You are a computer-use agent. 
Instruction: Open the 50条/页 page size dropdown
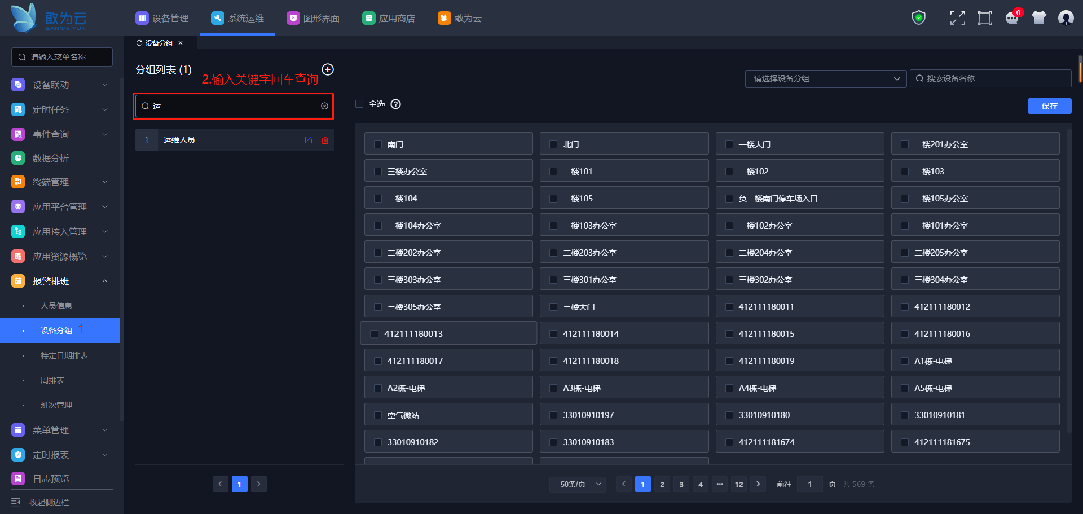[580, 484]
